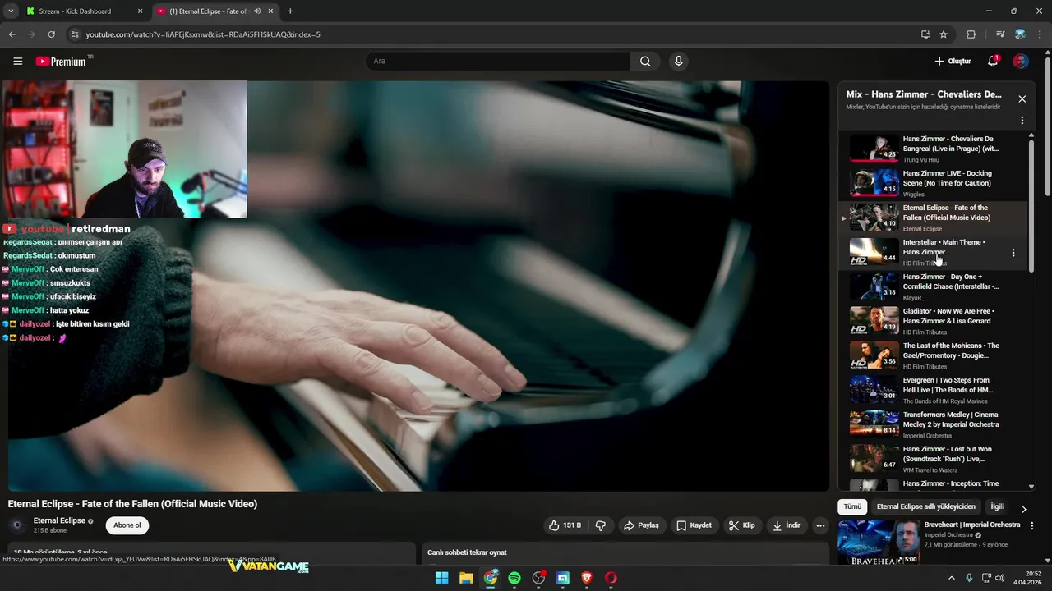
Task: Click the İndir download button
Action: (787, 525)
